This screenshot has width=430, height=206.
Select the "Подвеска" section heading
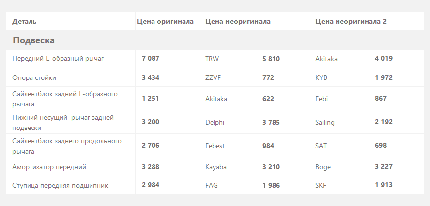point(34,40)
